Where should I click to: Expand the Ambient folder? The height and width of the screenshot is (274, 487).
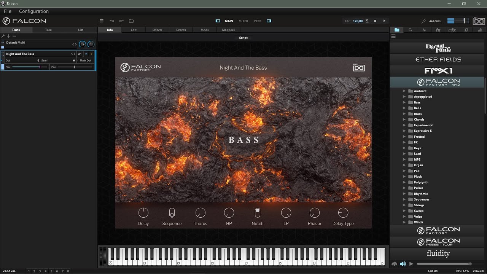[x=404, y=91]
